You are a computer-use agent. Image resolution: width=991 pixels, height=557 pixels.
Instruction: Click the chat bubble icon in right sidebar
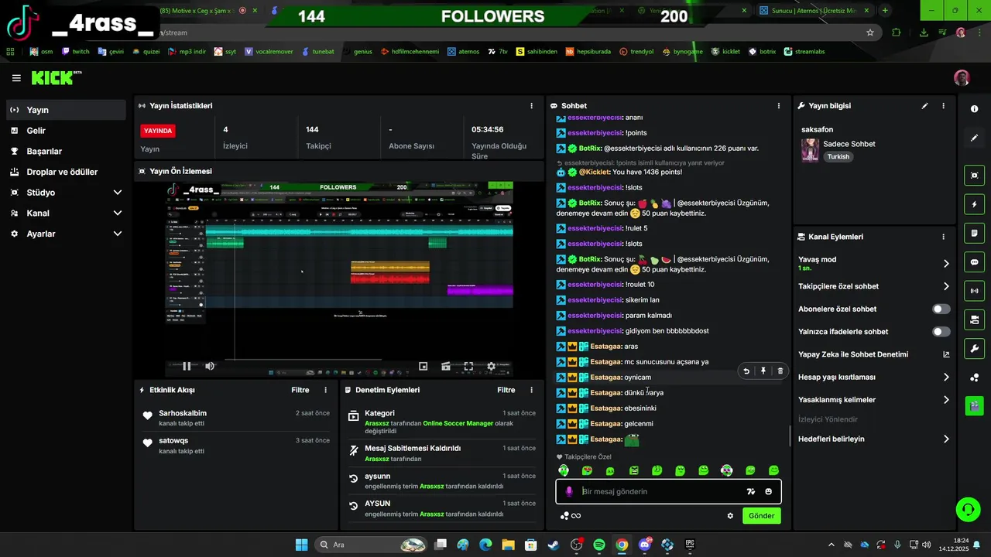pos(974,262)
